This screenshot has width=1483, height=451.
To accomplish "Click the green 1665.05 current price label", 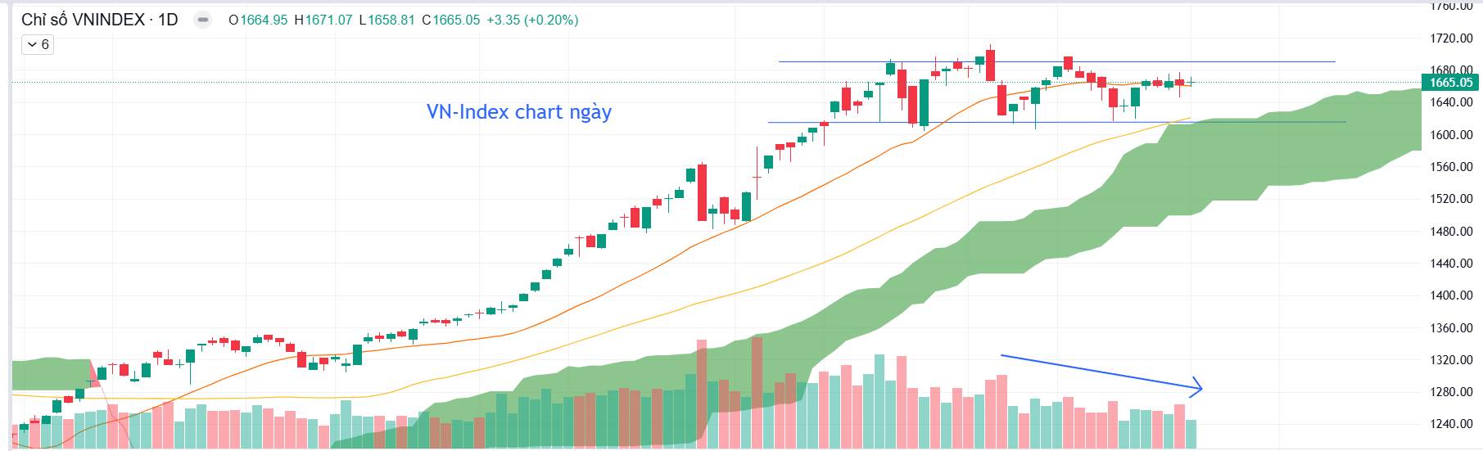I will (1451, 82).
